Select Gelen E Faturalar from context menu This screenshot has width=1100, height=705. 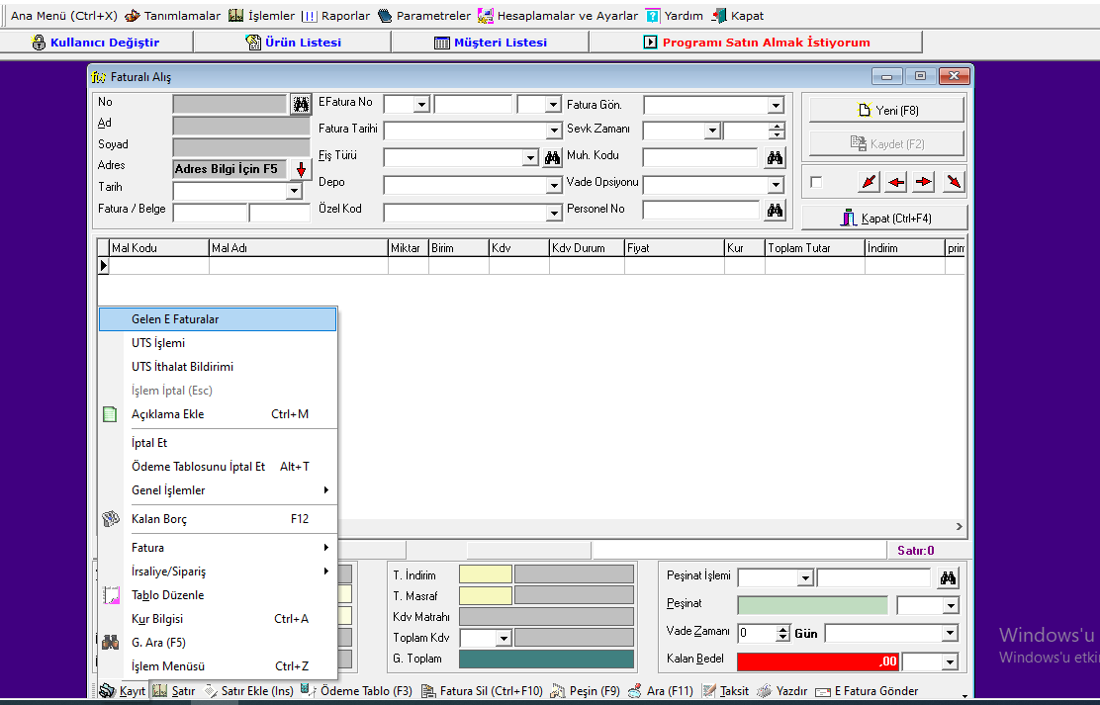[175, 319]
